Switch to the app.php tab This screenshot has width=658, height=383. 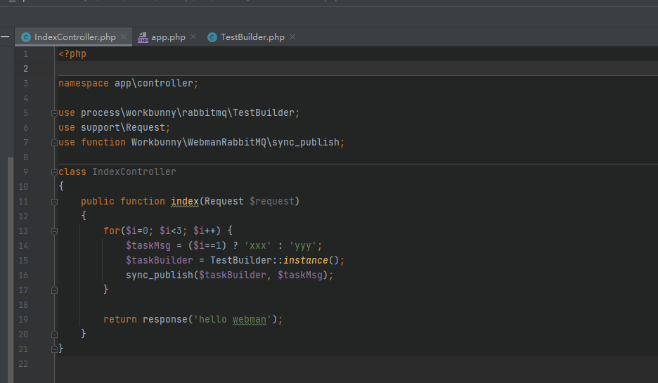click(x=168, y=37)
